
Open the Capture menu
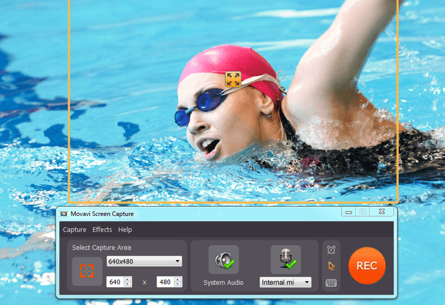click(x=74, y=229)
